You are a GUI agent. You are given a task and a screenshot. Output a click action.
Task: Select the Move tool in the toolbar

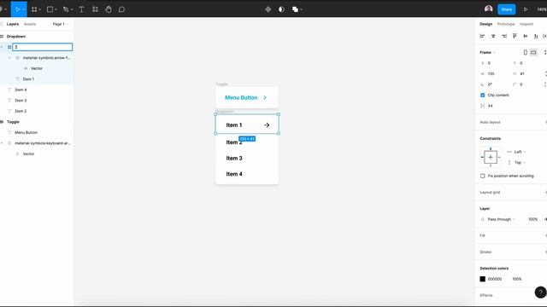coord(17,9)
